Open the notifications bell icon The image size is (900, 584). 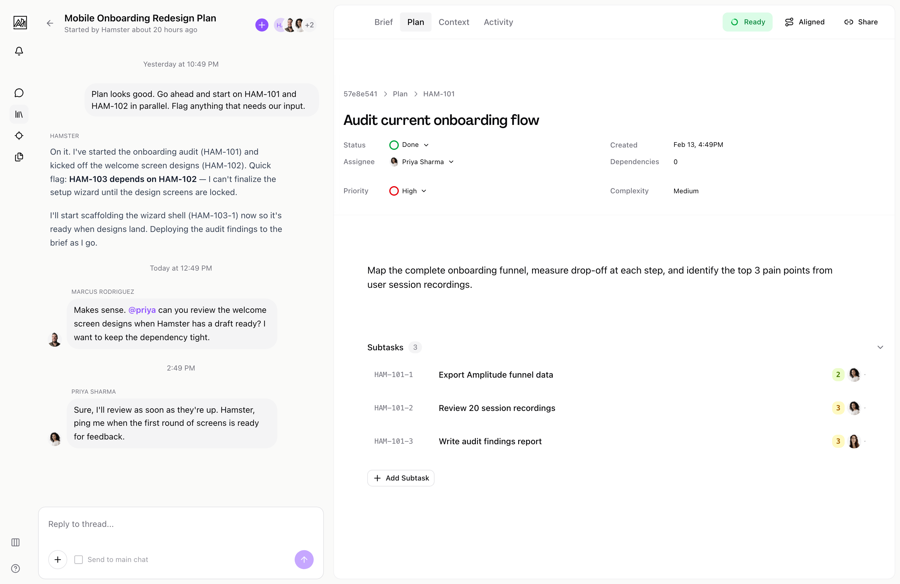19,51
